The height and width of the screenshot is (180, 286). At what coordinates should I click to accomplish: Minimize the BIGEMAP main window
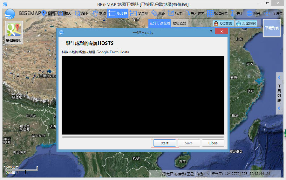coord(260,3)
